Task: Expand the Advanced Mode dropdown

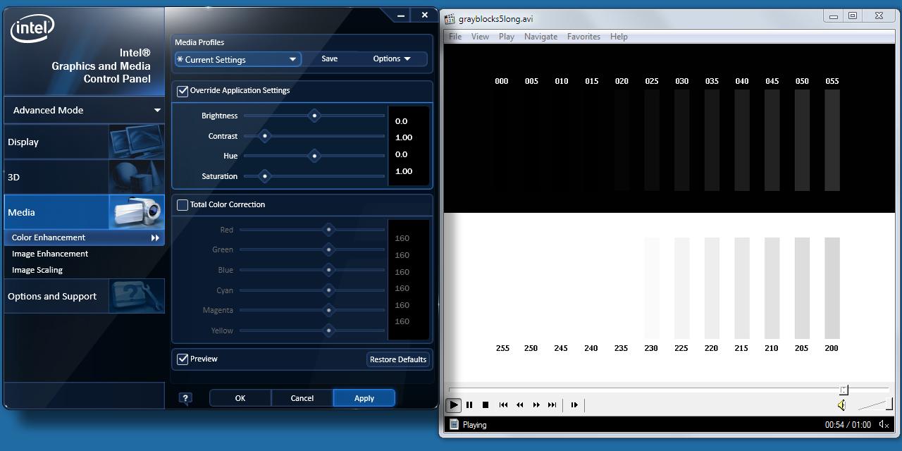Action: [x=85, y=110]
